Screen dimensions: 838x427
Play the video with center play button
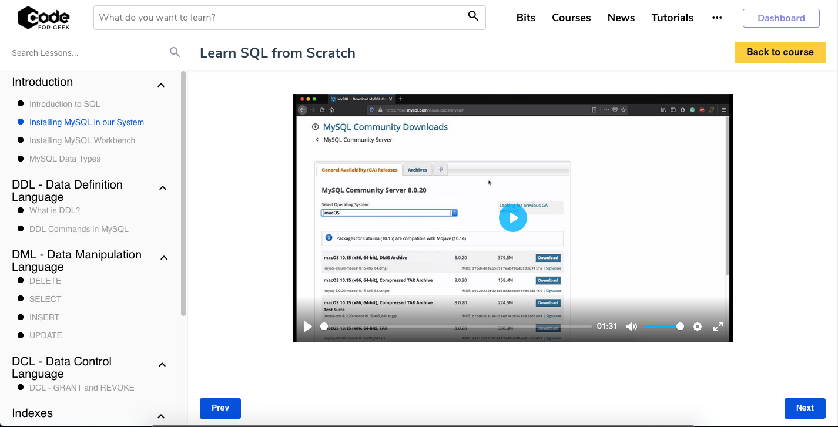click(x=513, y=218)
